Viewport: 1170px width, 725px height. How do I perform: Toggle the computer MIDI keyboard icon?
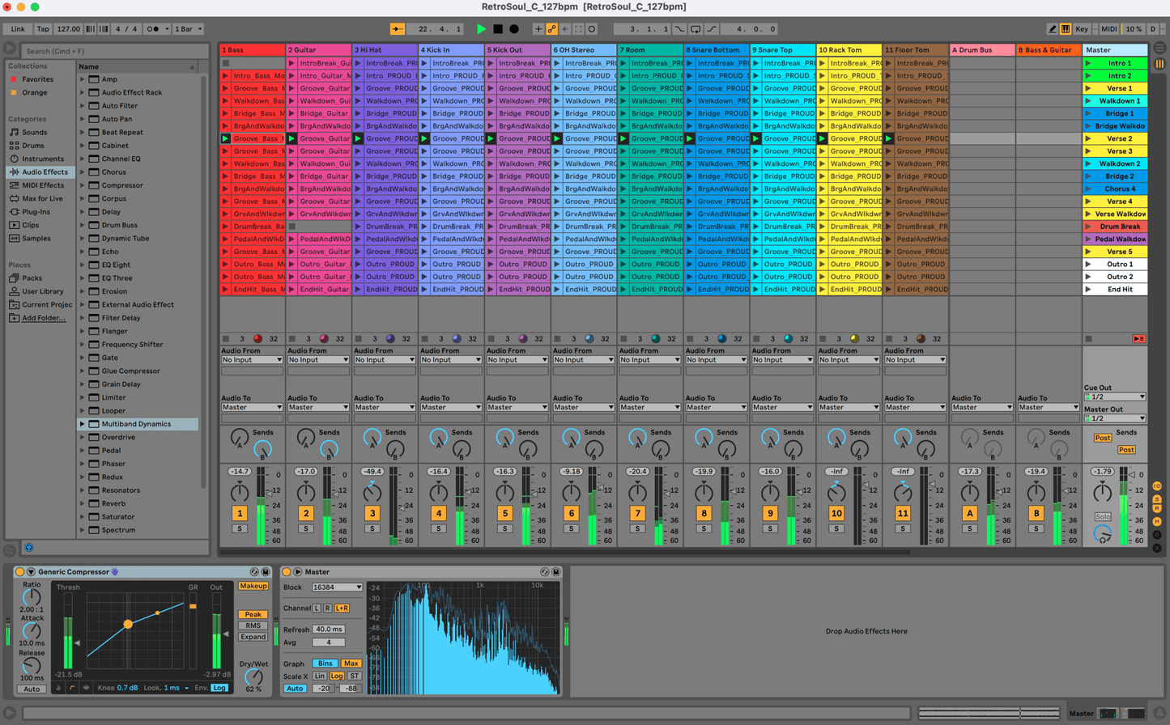[x=1066, y=29]
